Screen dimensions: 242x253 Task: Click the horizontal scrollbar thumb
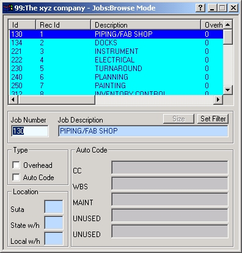pyautogui.click(x=57, y=100)
